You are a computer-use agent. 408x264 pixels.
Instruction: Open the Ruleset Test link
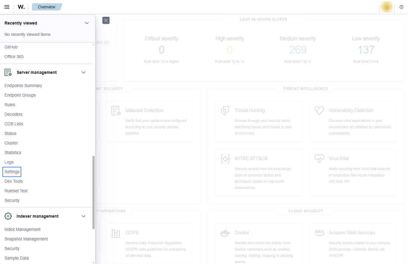coord(16,191)
